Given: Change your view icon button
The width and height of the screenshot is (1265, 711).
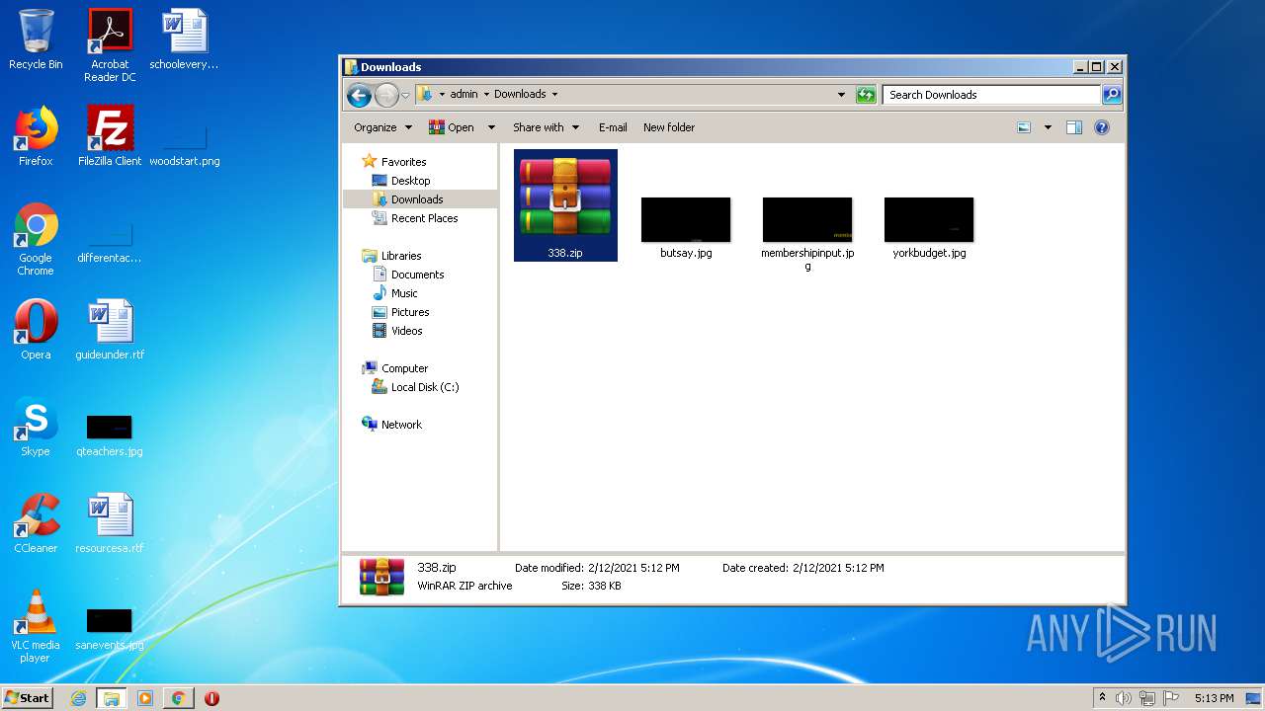Looking at the screenshot, I should click(x=1024, y=127).
